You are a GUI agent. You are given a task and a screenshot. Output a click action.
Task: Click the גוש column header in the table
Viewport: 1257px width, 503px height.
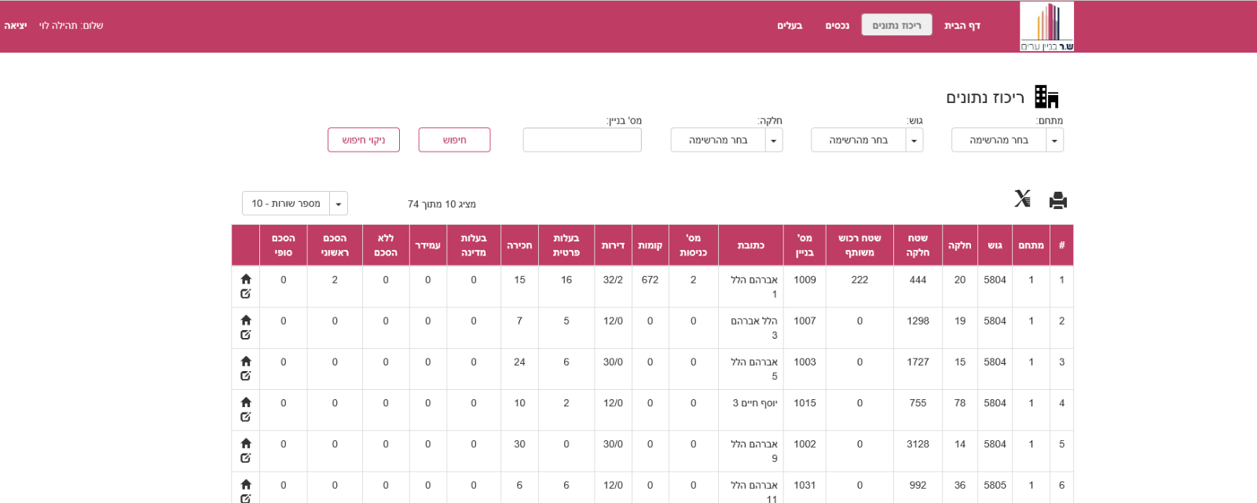tap(995, 245)
